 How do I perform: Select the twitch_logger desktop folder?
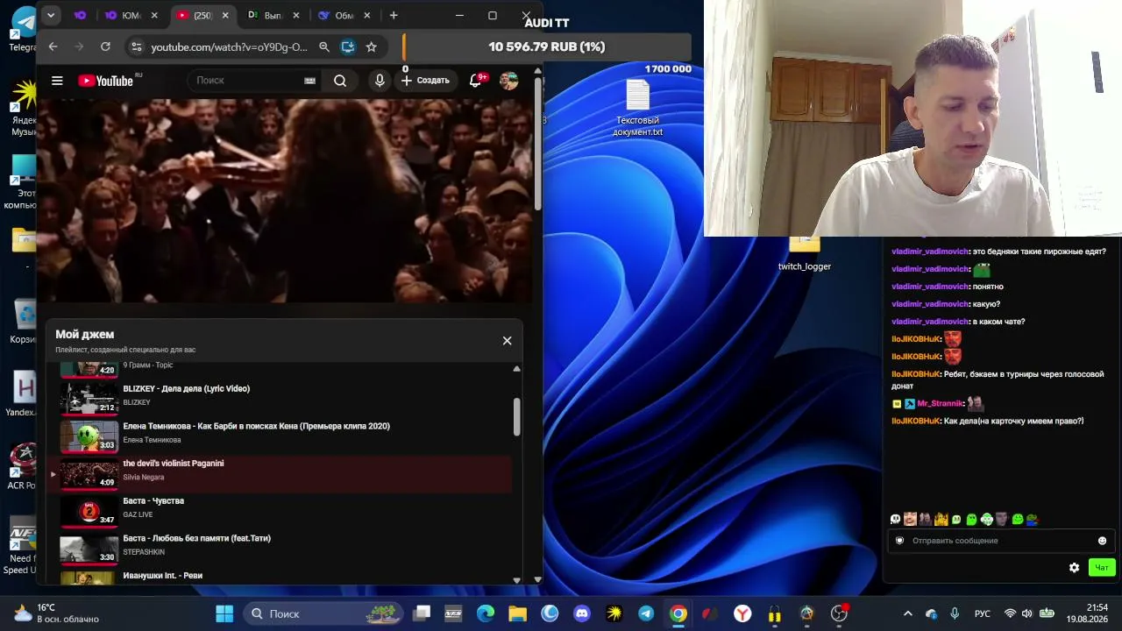pos(805,254)
